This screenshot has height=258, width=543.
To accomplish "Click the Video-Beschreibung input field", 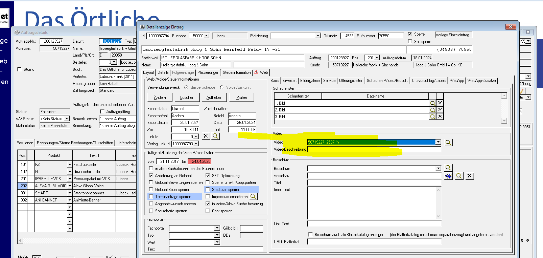I will pos(374,149).
